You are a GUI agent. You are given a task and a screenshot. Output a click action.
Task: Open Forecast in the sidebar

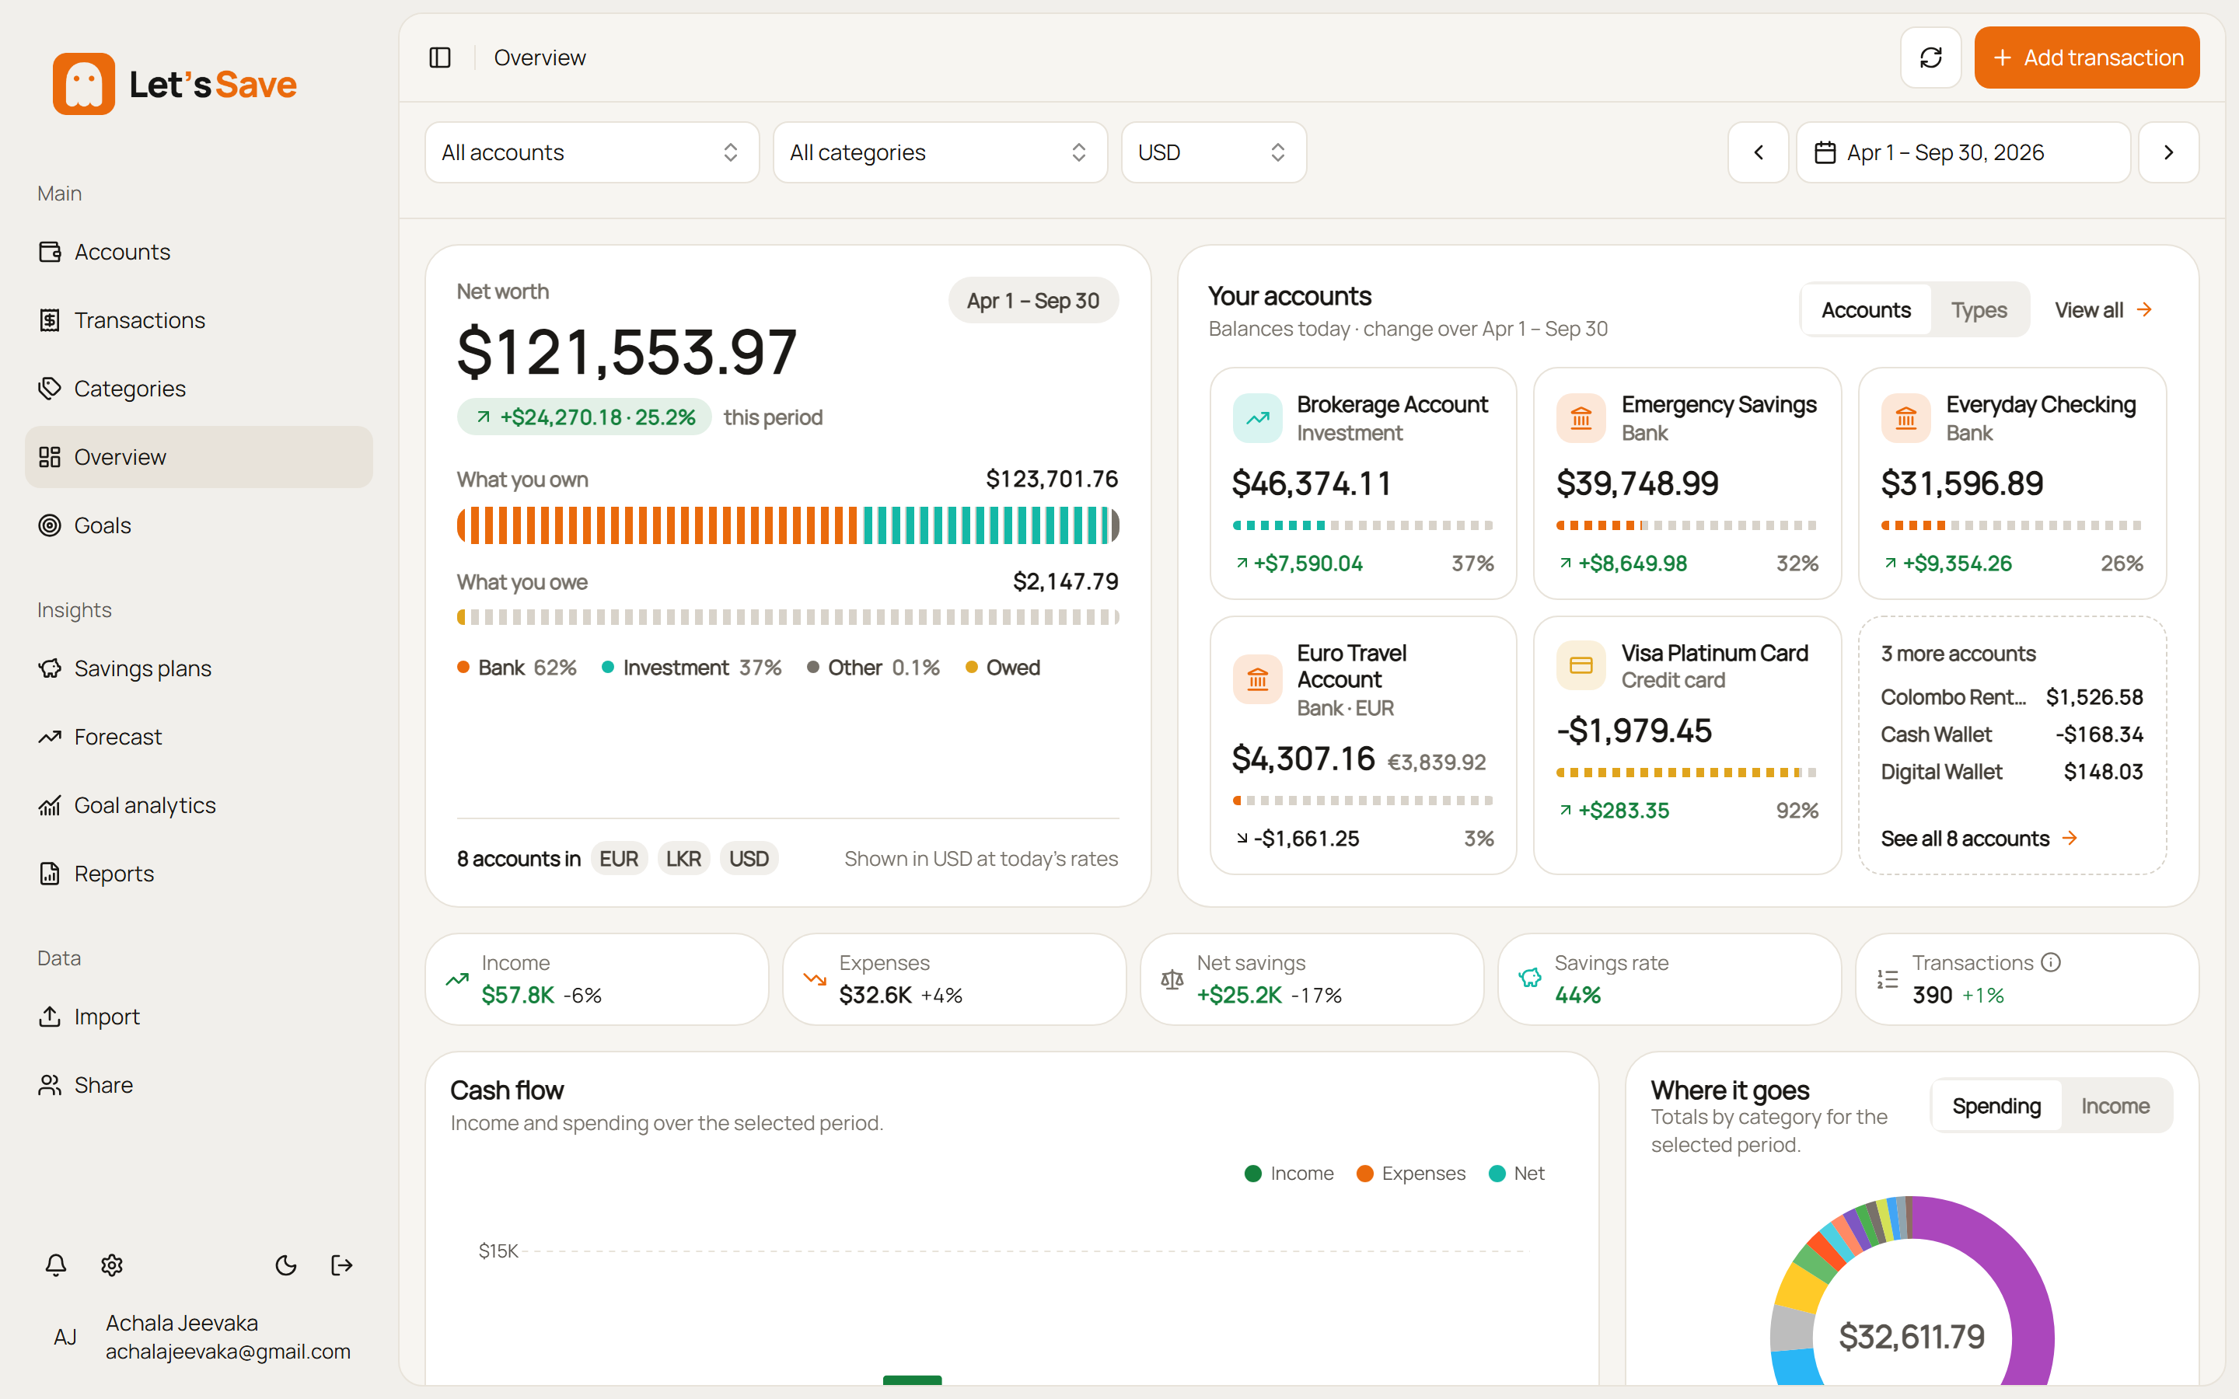[199, 737]
